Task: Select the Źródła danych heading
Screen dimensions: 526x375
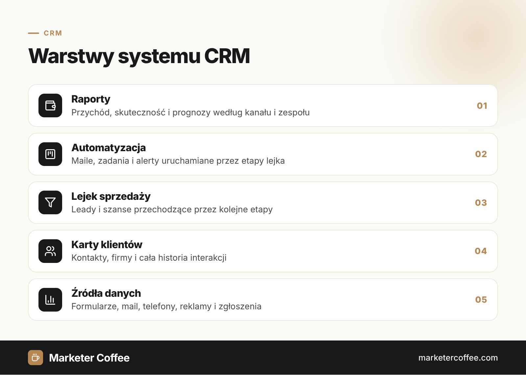Action: point(106,293)
